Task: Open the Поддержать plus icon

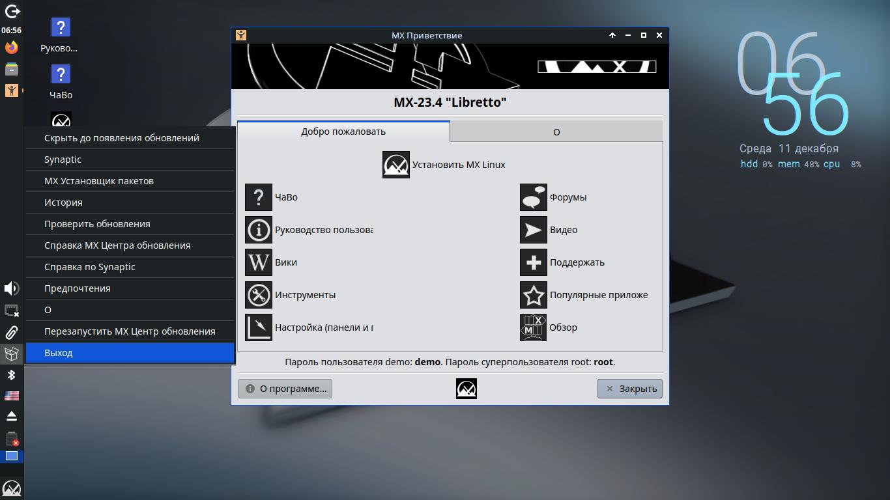Action: click(x=534, y=262)
